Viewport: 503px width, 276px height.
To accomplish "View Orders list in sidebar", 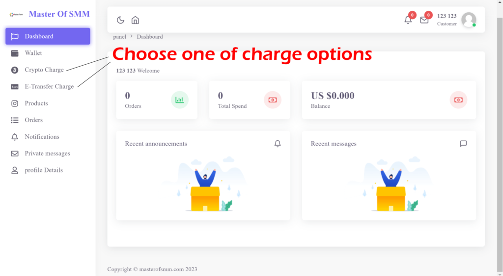I will [x=33, y=120].
